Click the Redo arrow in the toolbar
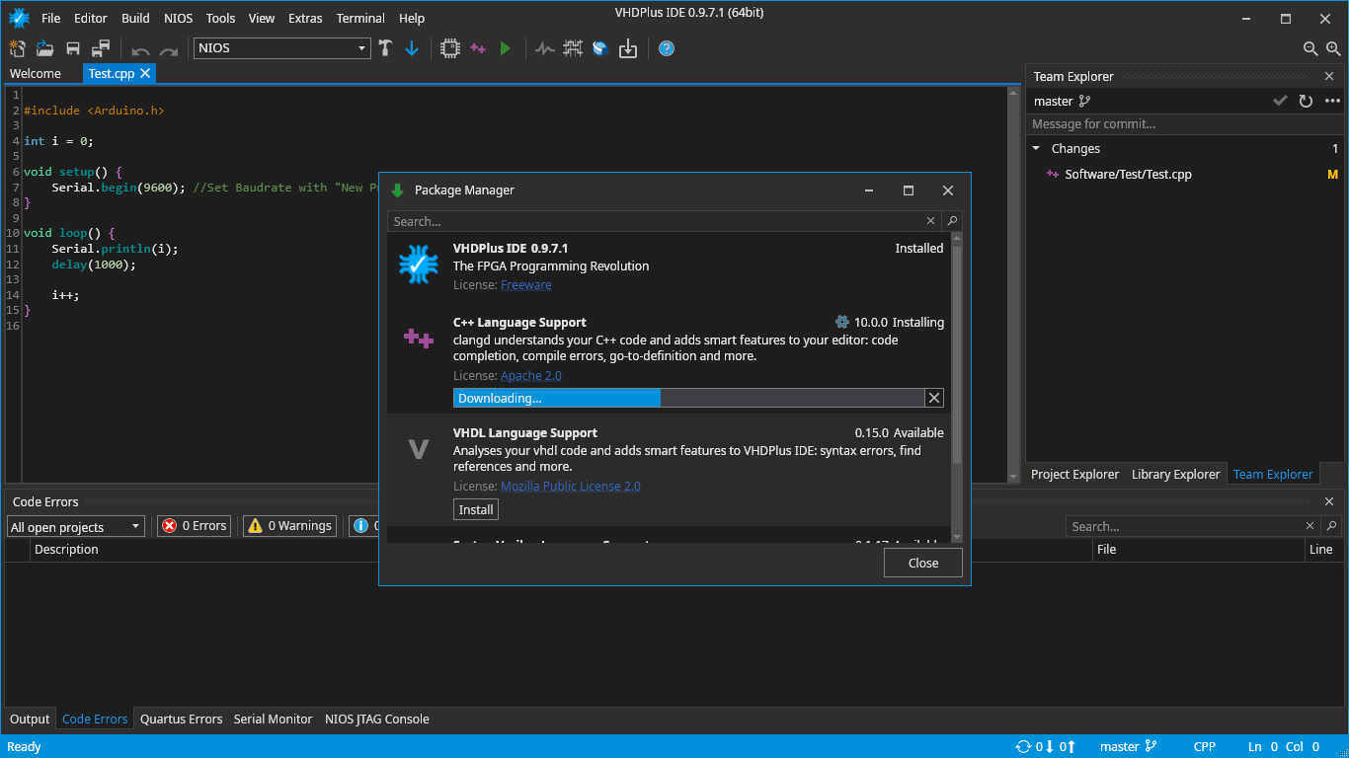This screenshot has width=1349, height=758. tap(169, 49)
